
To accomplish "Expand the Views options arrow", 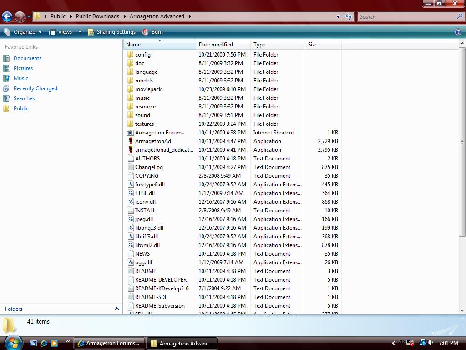I will 80,32.
